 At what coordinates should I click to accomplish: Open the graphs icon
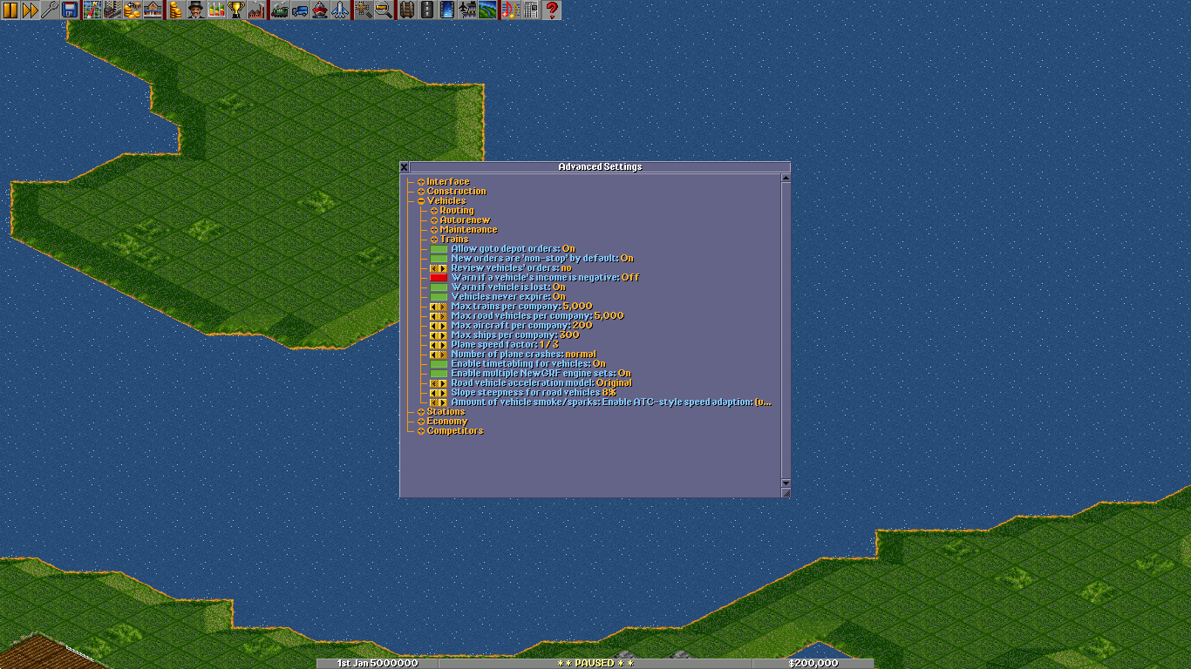click(x=214, y=10)
